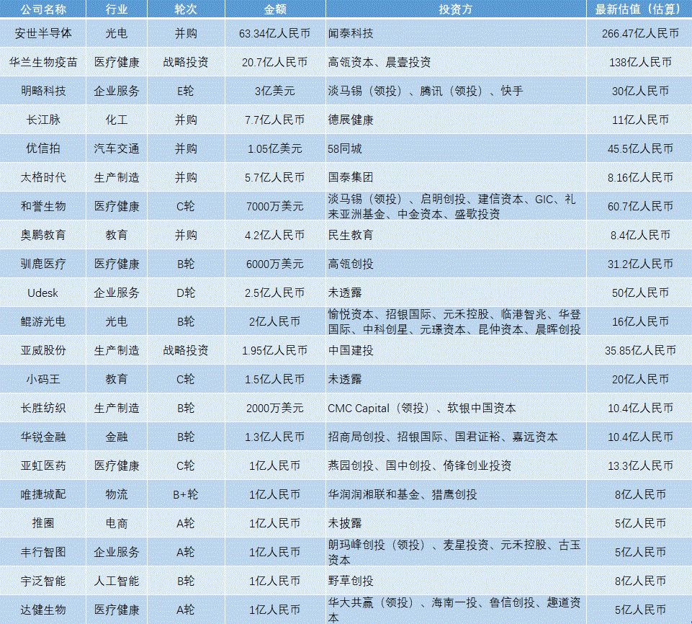Select the 金额 column header
Image resolution: width=692 pixels, height=624 pixels.
(275, 9)
